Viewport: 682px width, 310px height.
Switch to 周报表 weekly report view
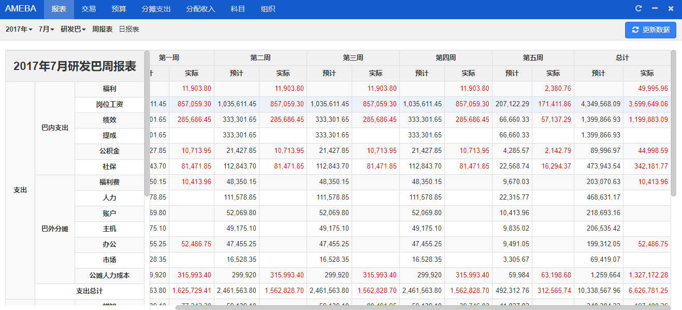pyautogui.click(x=103, y=30)
